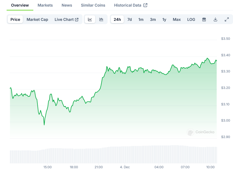Click external link icon beside Historical Data
Screen dimensions: 233x174
click(x=146, y=5)
